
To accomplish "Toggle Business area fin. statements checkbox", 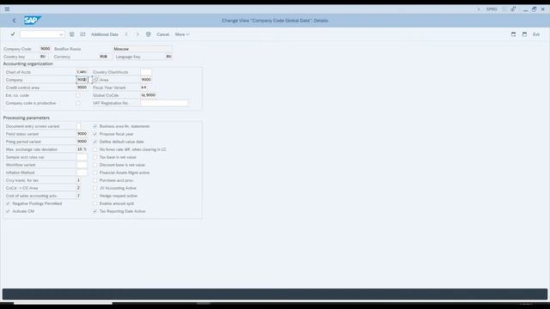I will click(x=95, y=126).
